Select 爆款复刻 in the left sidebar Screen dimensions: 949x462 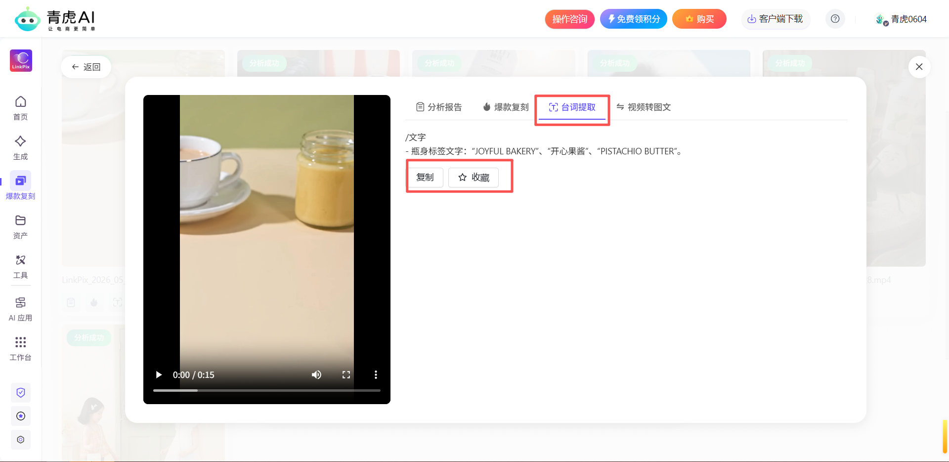click(x=20, y=186)
